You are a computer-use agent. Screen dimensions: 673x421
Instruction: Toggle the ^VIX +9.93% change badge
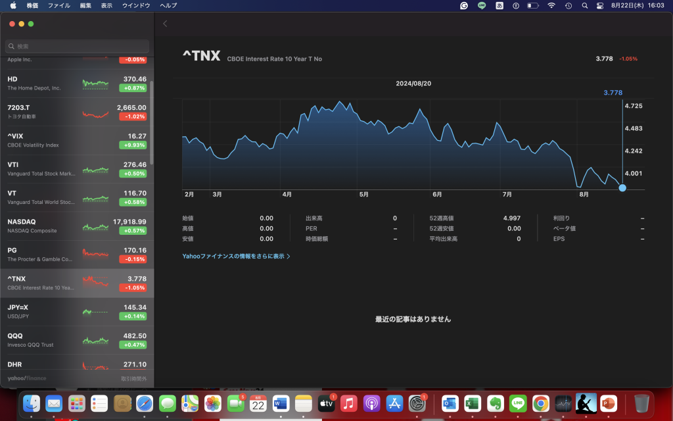click(133, 145)
